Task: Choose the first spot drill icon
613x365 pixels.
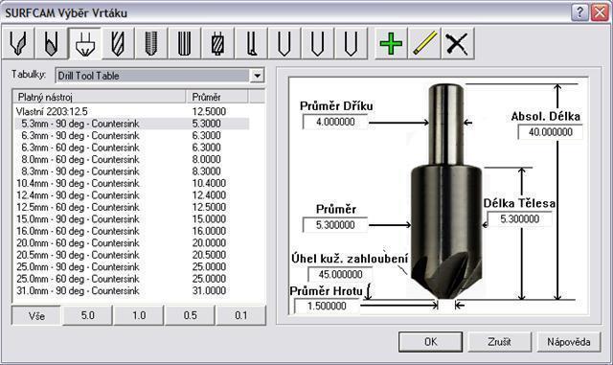Action: click(x=18, y=43)
